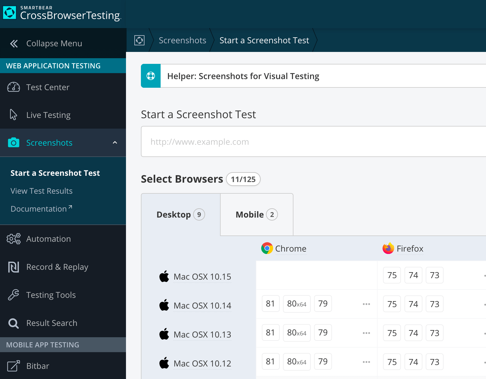Click the Record & Replay icon
The width and height of the screenshot is (486, 379).
tap(13, 267)
